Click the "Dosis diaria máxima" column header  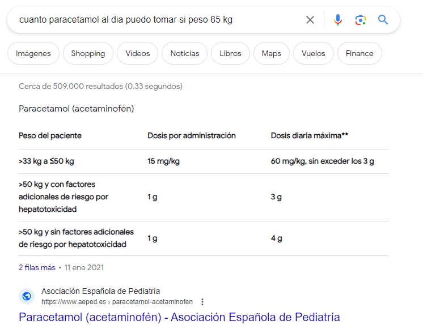(x=309, y=136)
